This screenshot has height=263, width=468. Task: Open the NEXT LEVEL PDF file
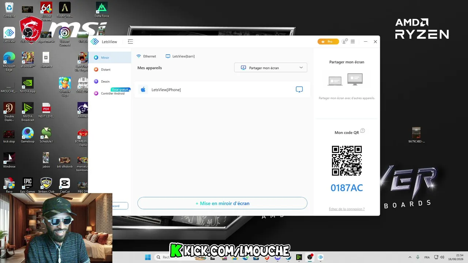(x=46, y=110)
